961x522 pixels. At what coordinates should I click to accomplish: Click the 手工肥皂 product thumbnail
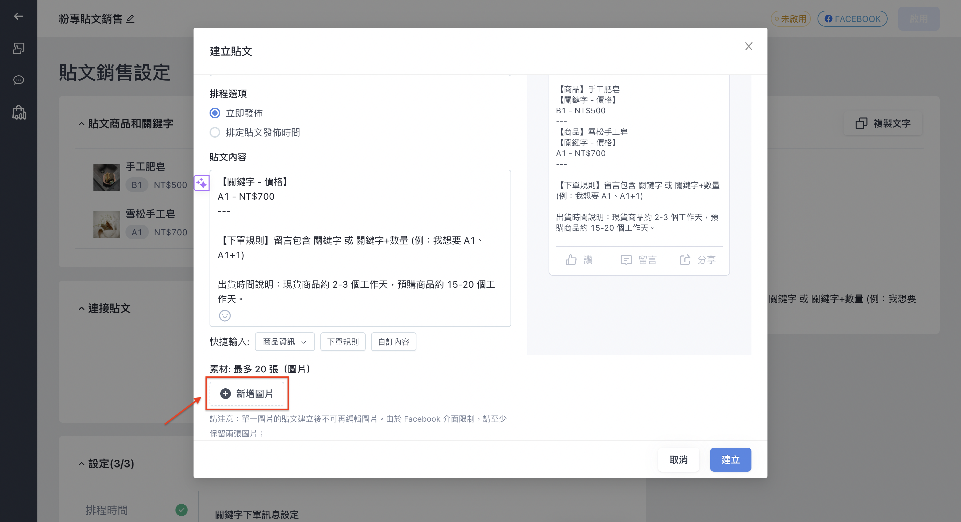[x=107, y=177]
